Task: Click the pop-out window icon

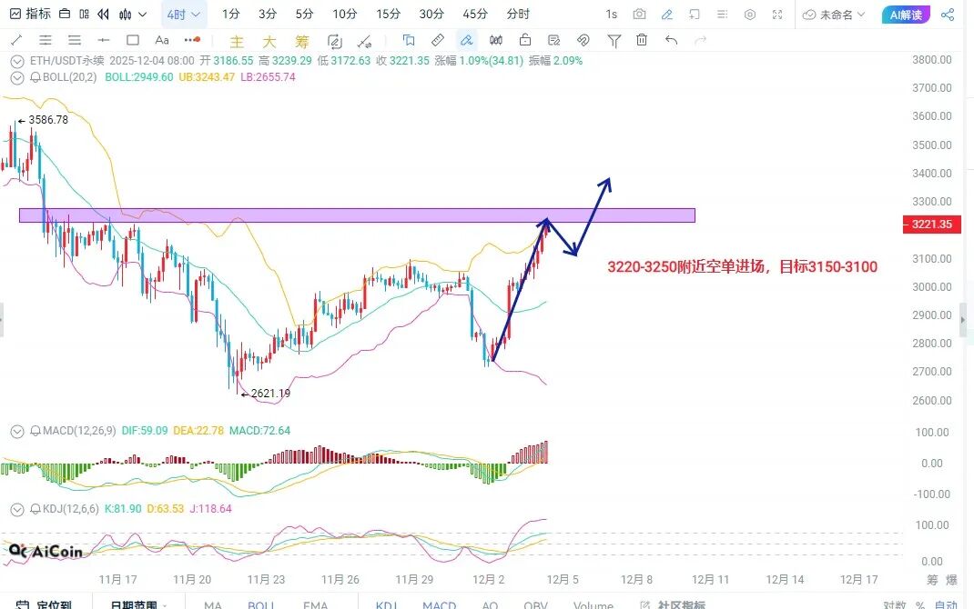Action: 695,15
